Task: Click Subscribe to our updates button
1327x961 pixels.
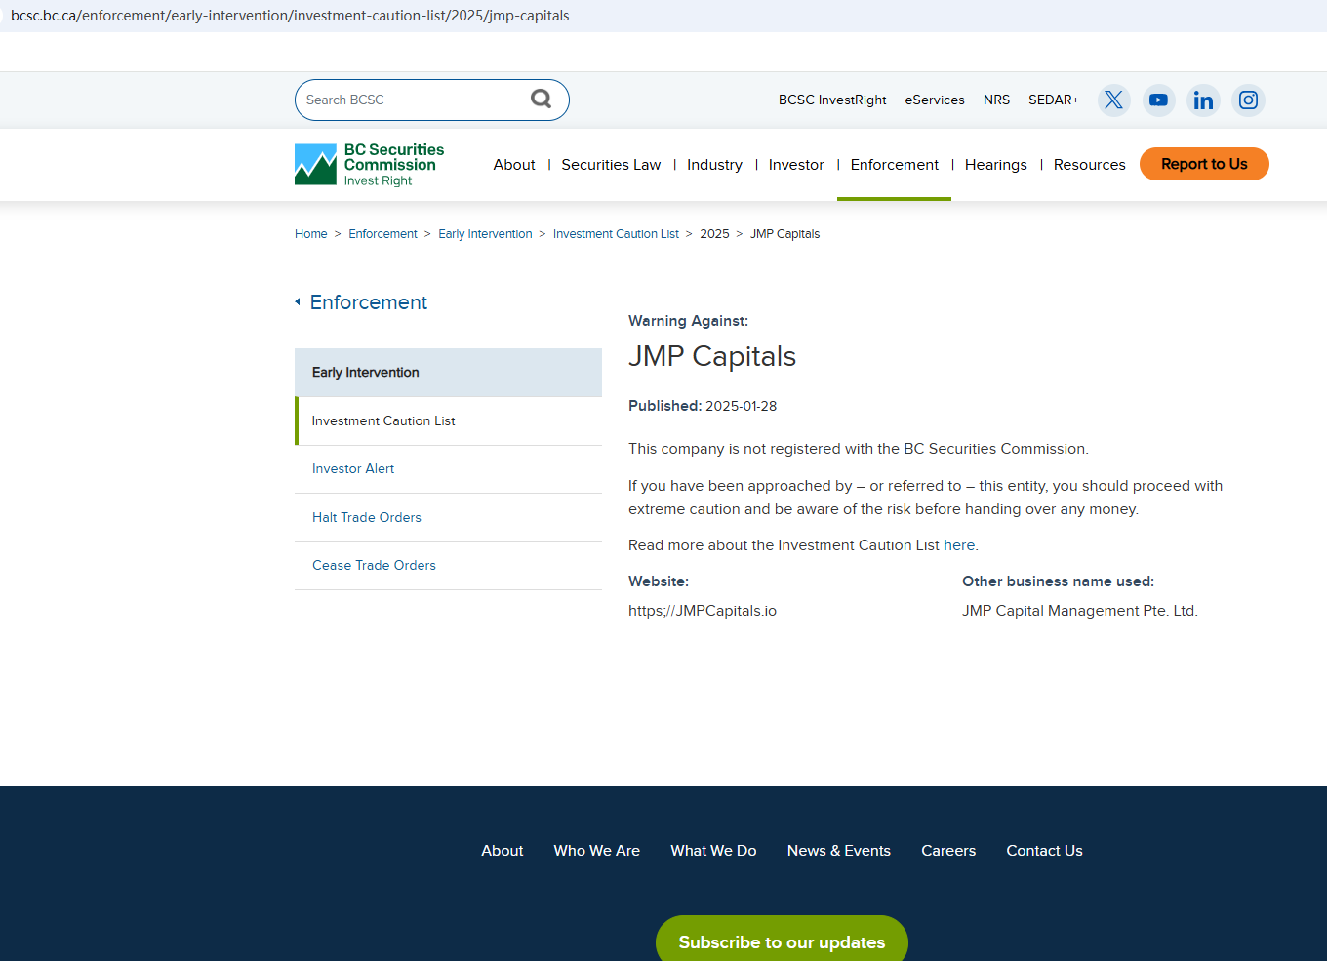Action: [782, 941]
